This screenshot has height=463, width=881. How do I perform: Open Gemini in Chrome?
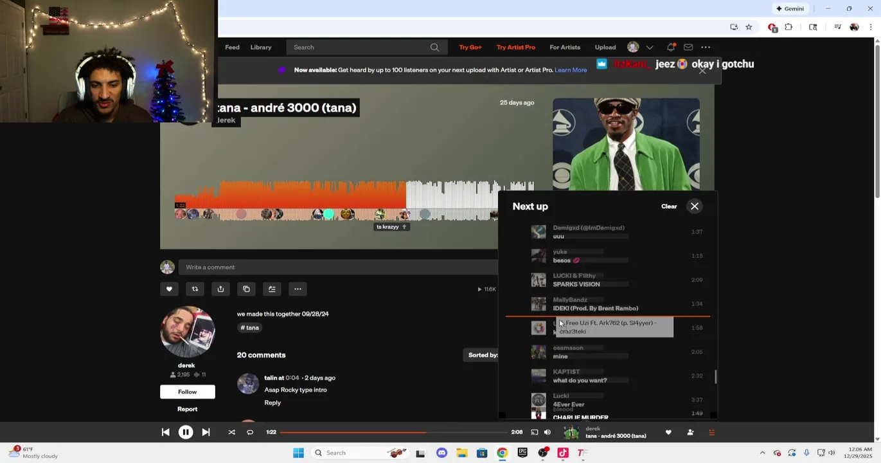click(790, 8)
